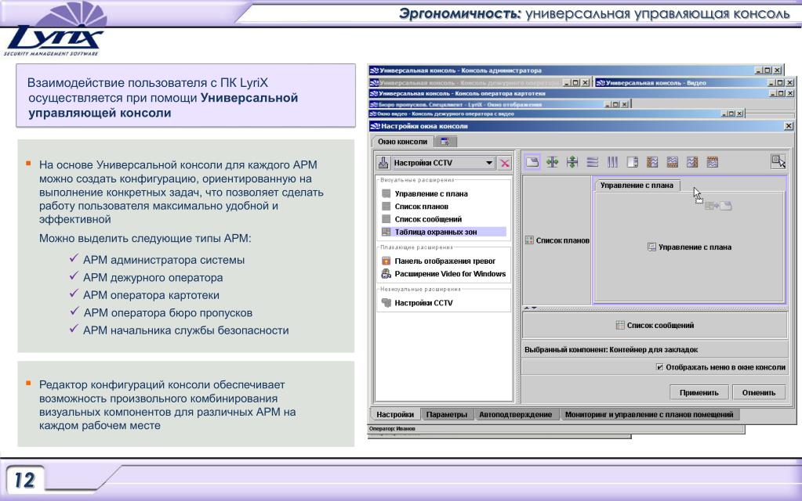Image resolution: width=802 pixels, height=501 pixels.
Task: Open the 'Настройки CCTV' configuration dropdown
Action: [x=443, y=163]
